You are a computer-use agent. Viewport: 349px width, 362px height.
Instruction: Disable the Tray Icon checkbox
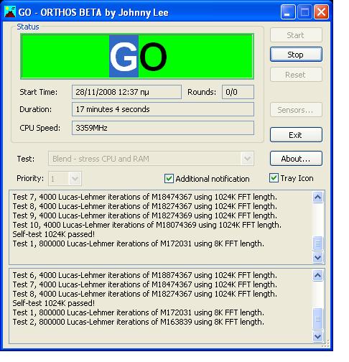click(x=274, y=178)
